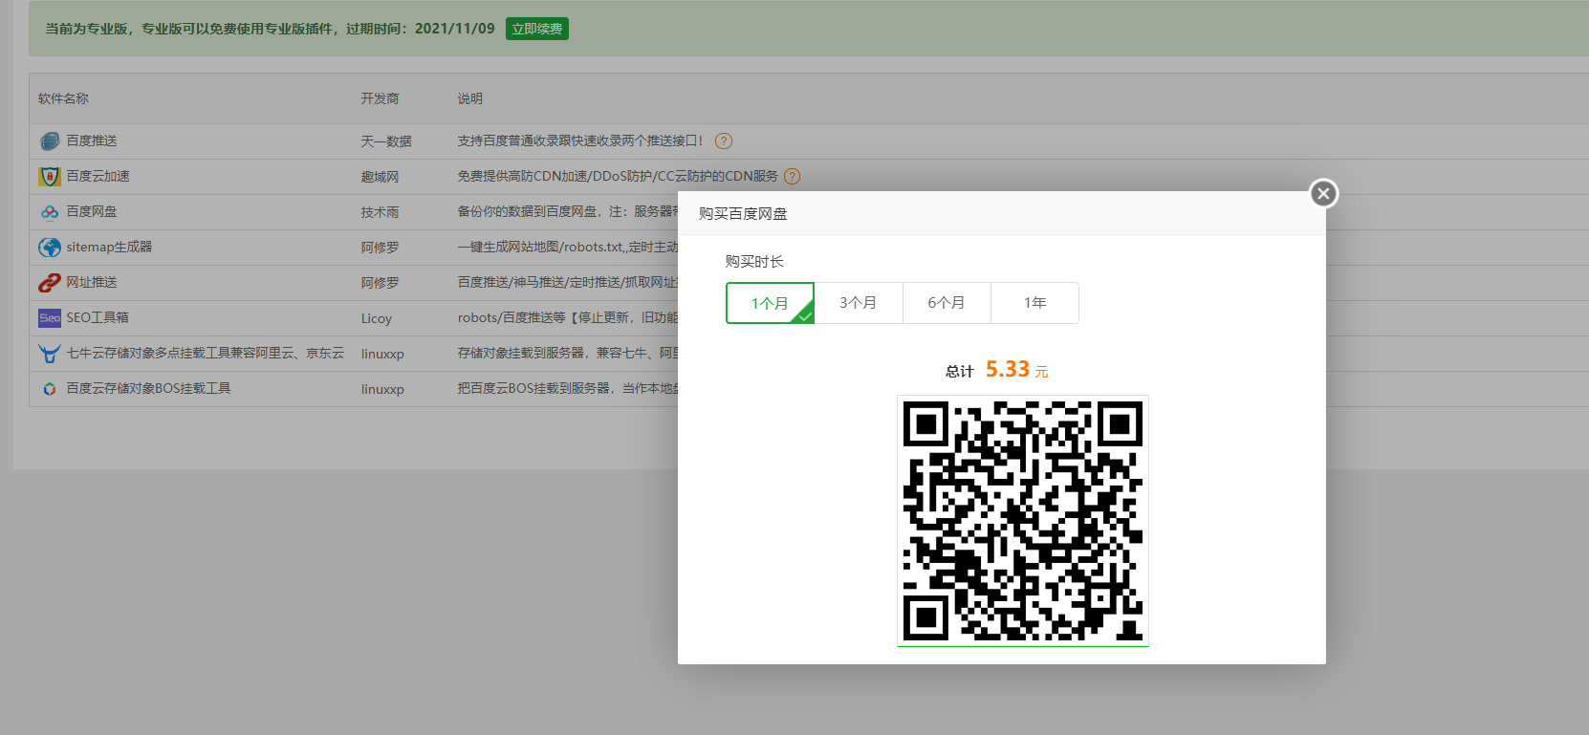Select the 1个月 purchase duration
Image resolution: width=1589 pixels, height=735 pixels.
pyautogui.click(x=770, y=303)
